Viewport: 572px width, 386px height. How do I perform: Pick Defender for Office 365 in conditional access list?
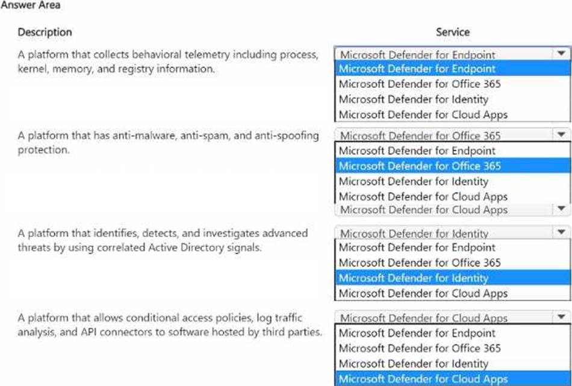(419, 348)
